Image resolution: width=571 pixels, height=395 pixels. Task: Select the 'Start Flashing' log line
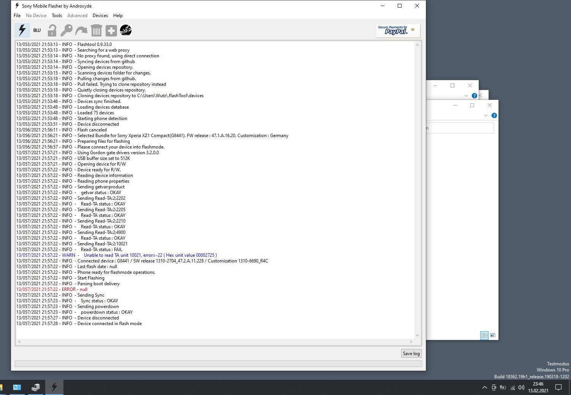tap(60, 278)
